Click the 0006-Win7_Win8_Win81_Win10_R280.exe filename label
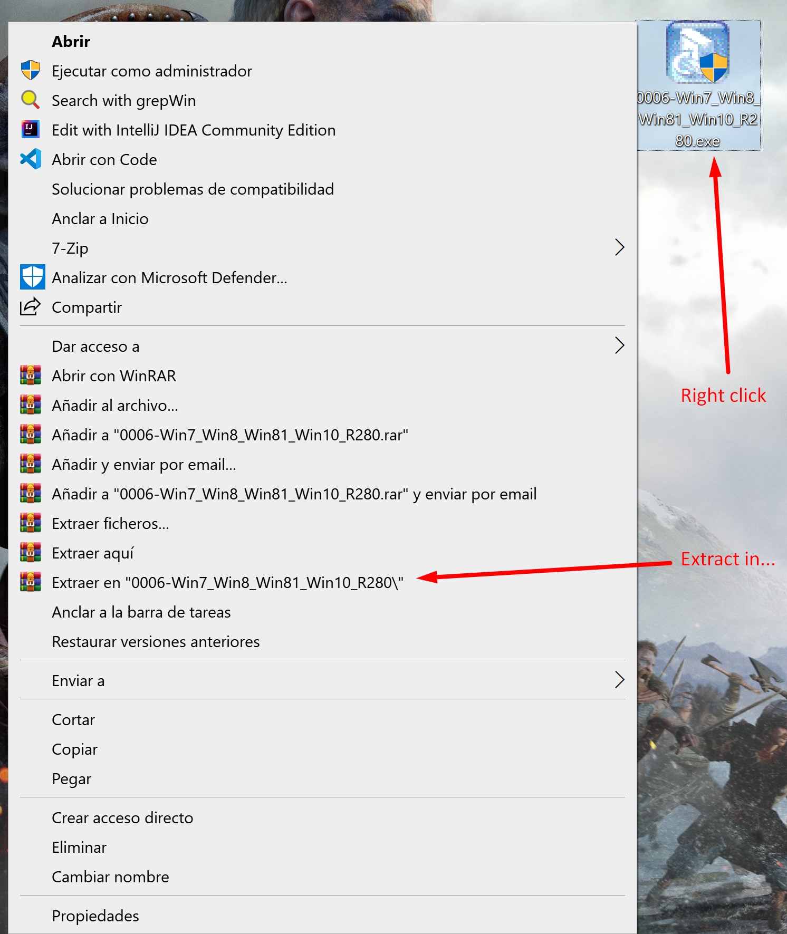Viewport: 787px width, 934px height. 698,119
